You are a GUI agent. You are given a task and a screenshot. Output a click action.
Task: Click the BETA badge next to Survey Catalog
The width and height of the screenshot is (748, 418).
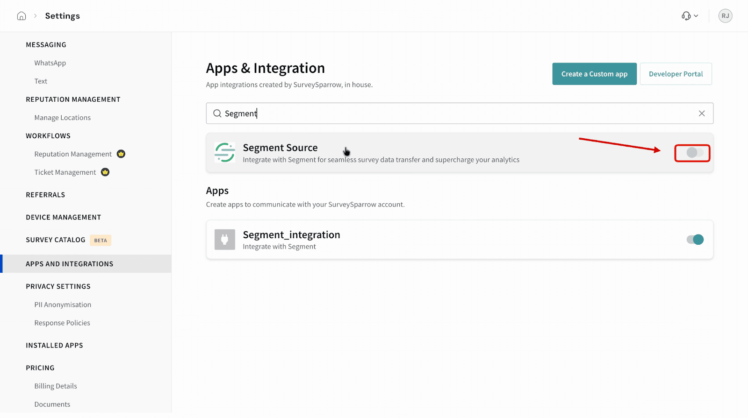(x=101, y=241)
